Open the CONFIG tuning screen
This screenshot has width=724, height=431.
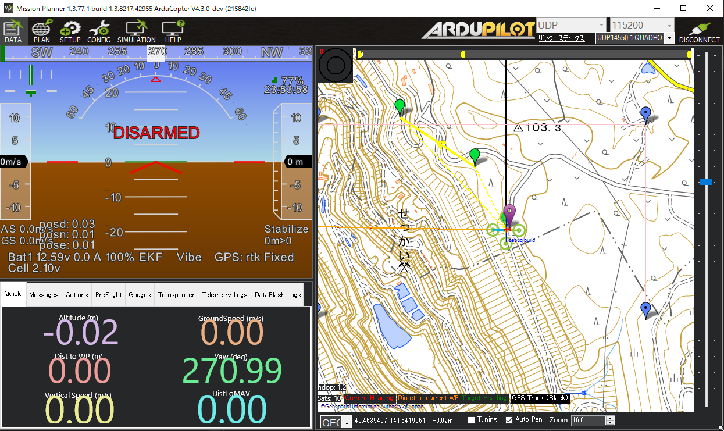99,31
